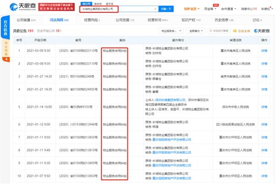
Task: Open 详情 for case 川0193民初13946号
Action: tap(264, 124)
